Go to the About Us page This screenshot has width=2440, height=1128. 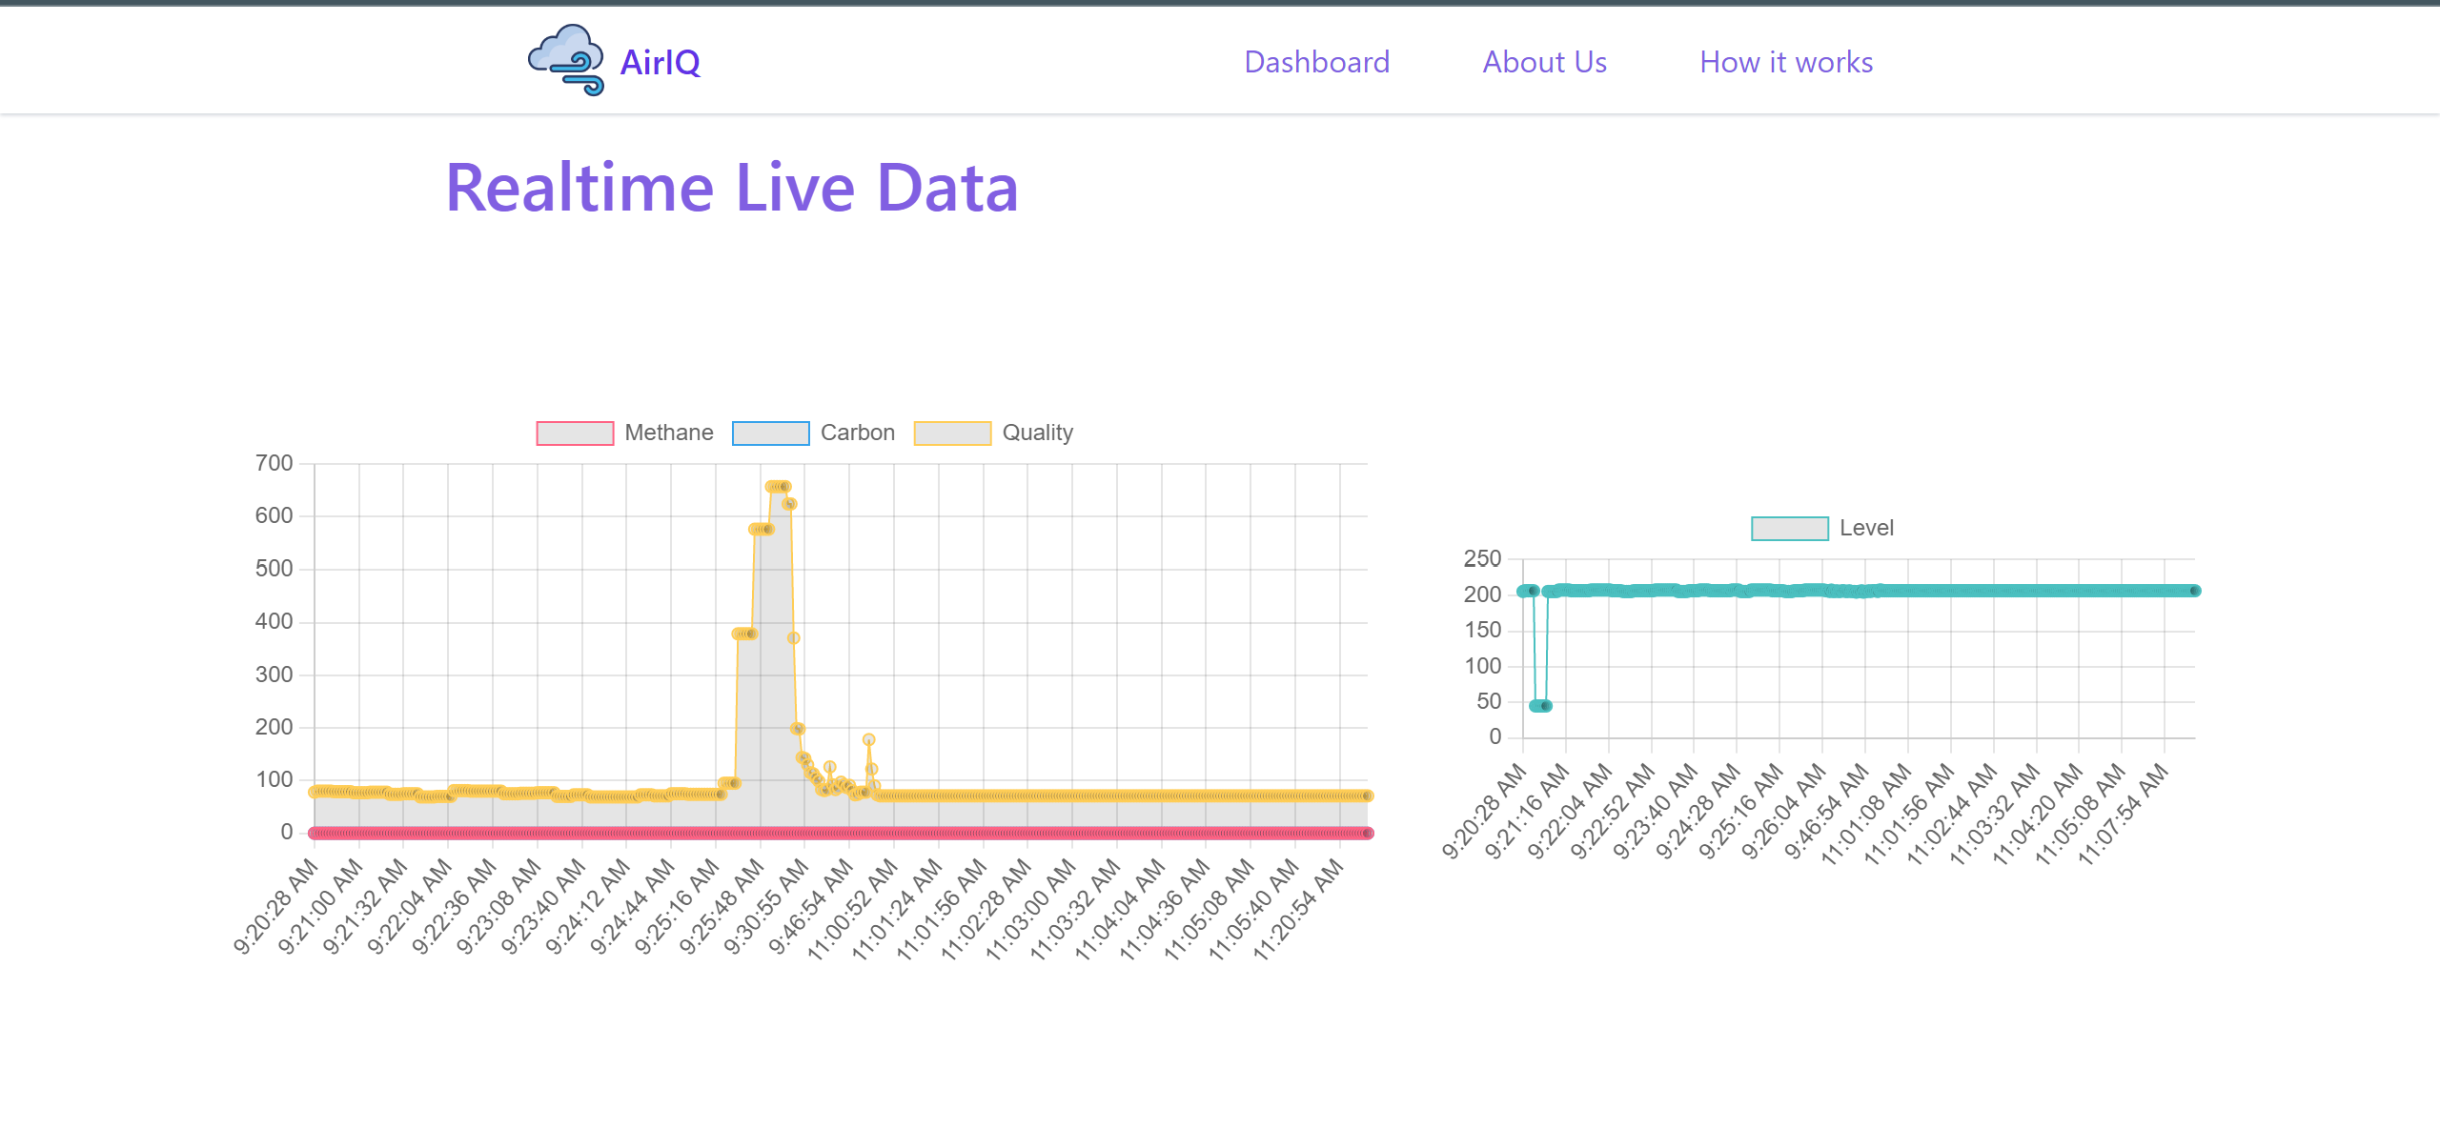click(1544, 63)
